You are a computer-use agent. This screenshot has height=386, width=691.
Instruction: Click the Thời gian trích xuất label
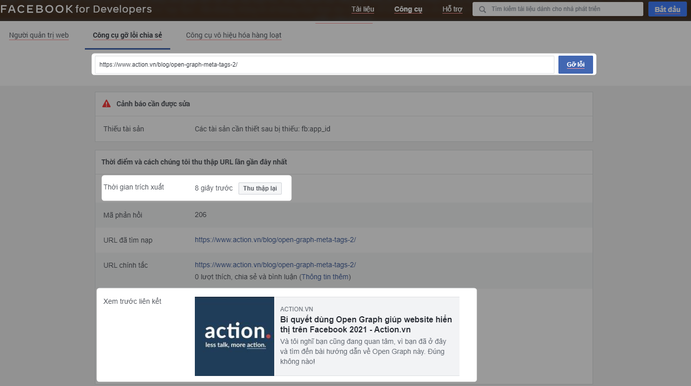click(134, 187)
